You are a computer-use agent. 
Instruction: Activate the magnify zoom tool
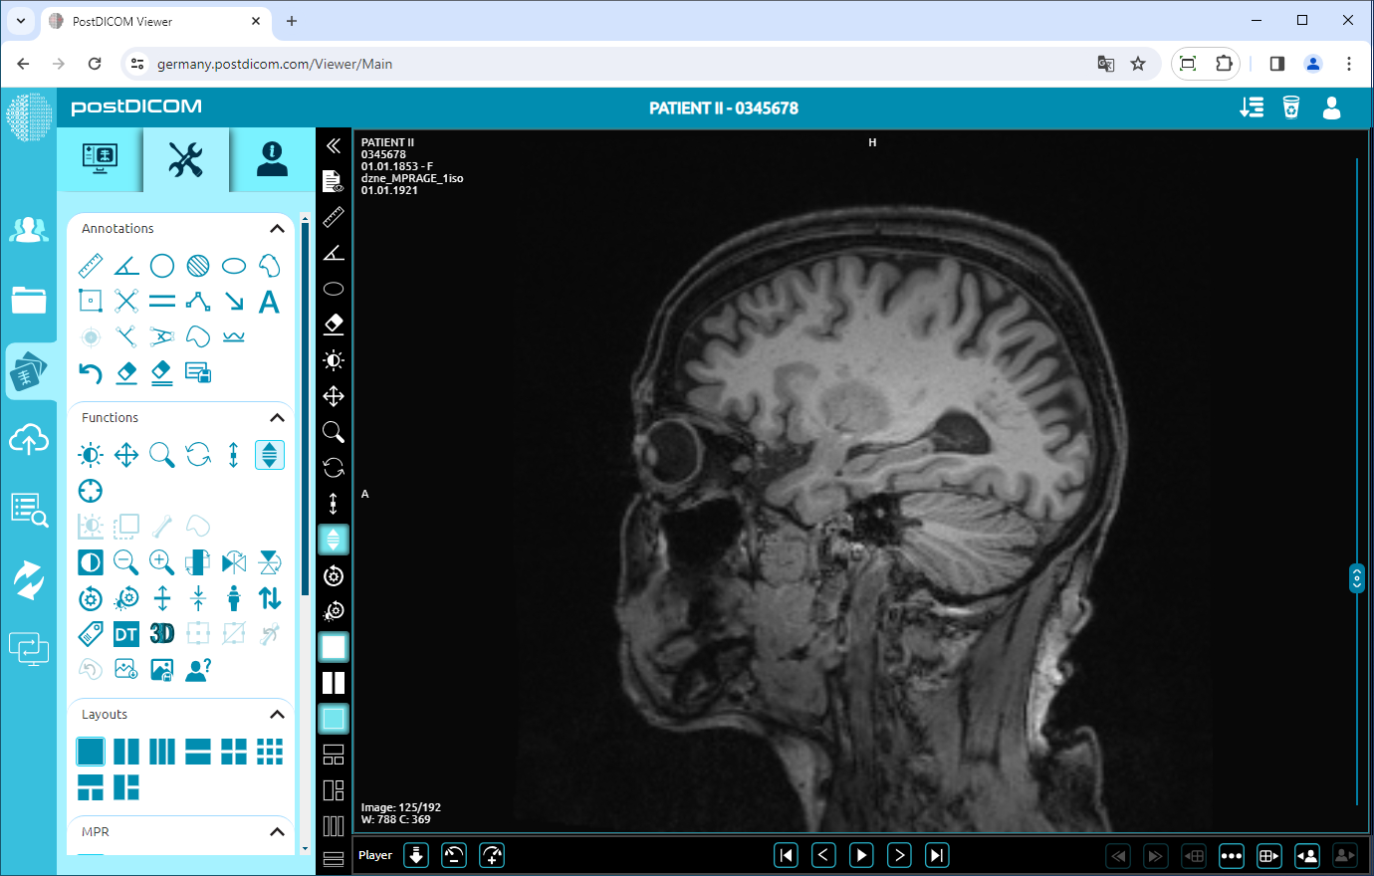[x=162, y=454]
